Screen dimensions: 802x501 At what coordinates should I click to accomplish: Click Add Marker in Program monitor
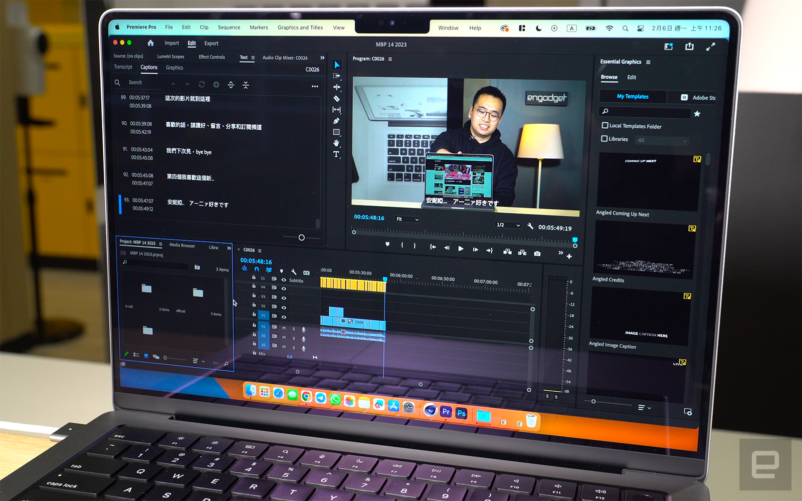tap(387, 244)
